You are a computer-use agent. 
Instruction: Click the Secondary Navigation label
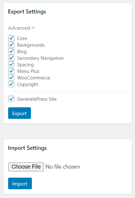point(40,58)
